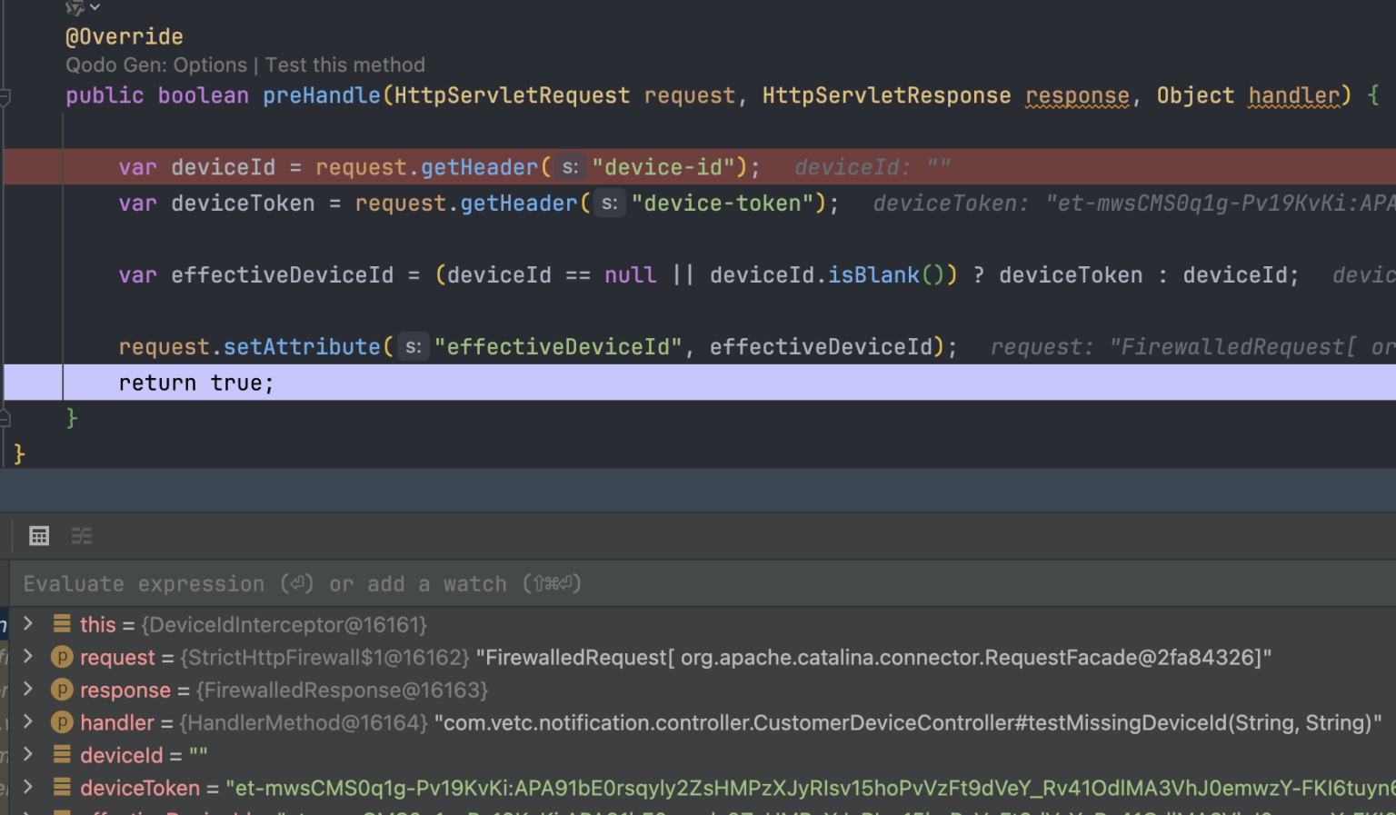
Task: Click into the Evaluate expression input field
Action: pos(636,584)
